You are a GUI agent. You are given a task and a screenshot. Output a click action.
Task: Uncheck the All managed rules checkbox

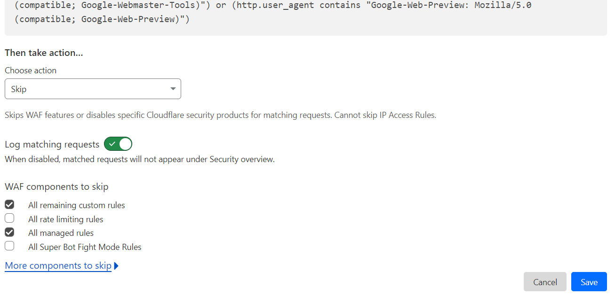[9, 232]
